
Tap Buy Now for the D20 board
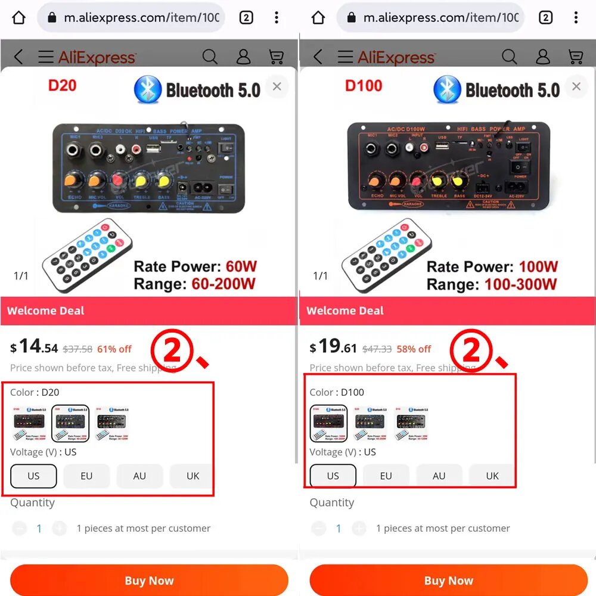pos(149,581)
